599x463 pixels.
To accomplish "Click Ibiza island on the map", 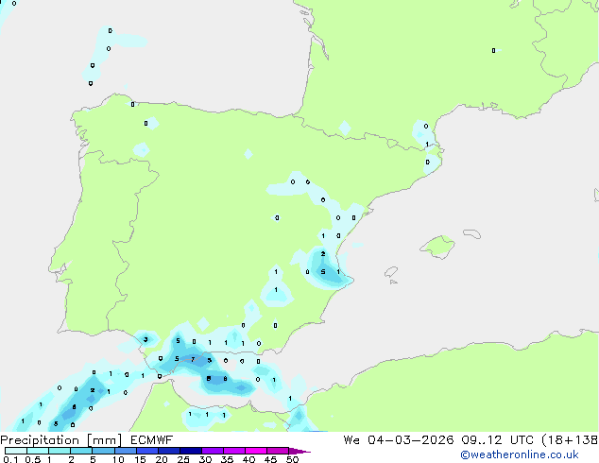I will [x=391, y=272].
